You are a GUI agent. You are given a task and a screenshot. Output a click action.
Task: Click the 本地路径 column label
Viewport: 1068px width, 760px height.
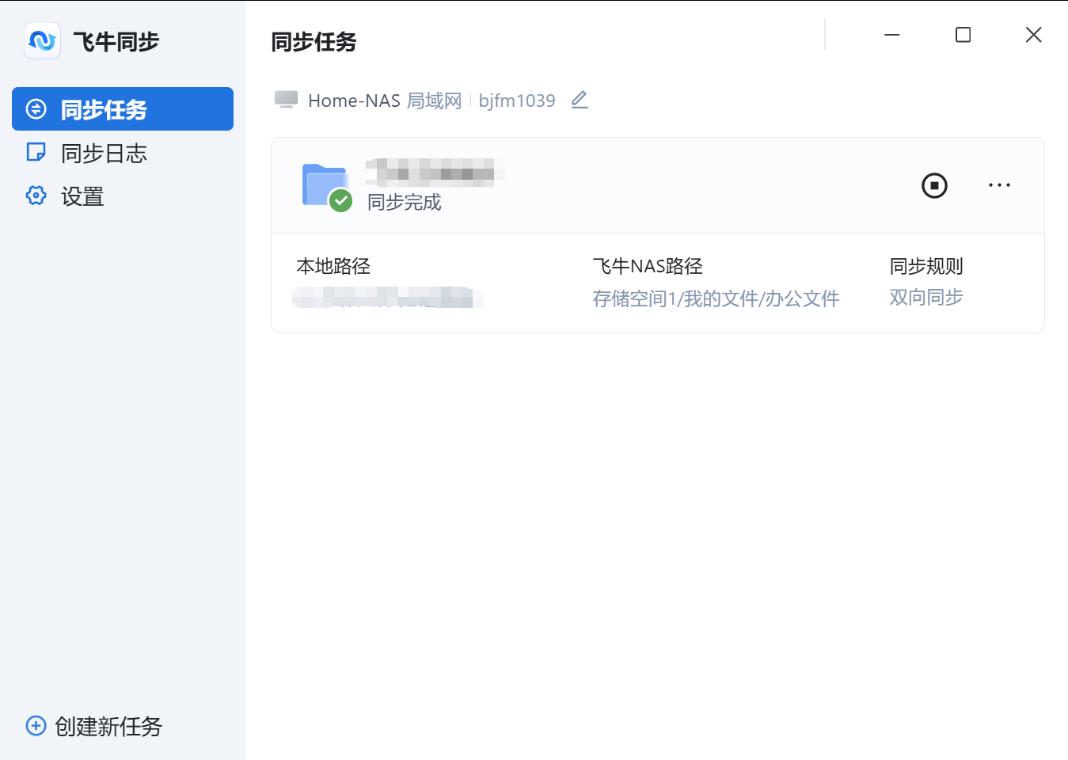(333, 266)
